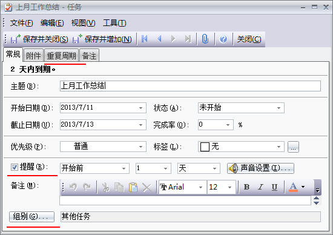Jump to last record arrow icon

pyautogui.click(x=188, y=39)
